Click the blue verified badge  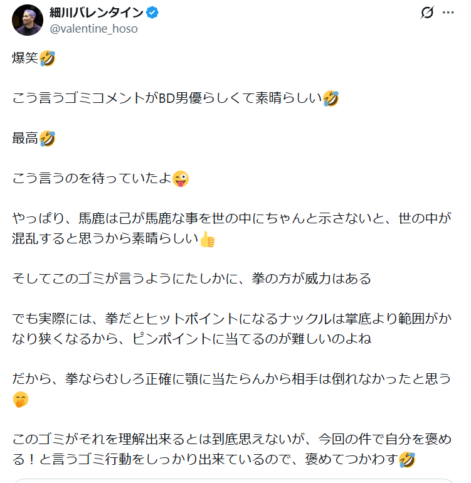[x=151, y=12]
